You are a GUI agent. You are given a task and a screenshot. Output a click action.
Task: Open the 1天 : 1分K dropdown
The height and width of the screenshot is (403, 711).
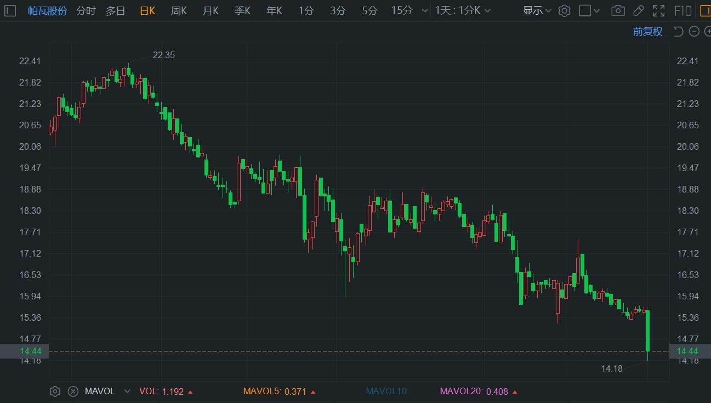[463, 10]
